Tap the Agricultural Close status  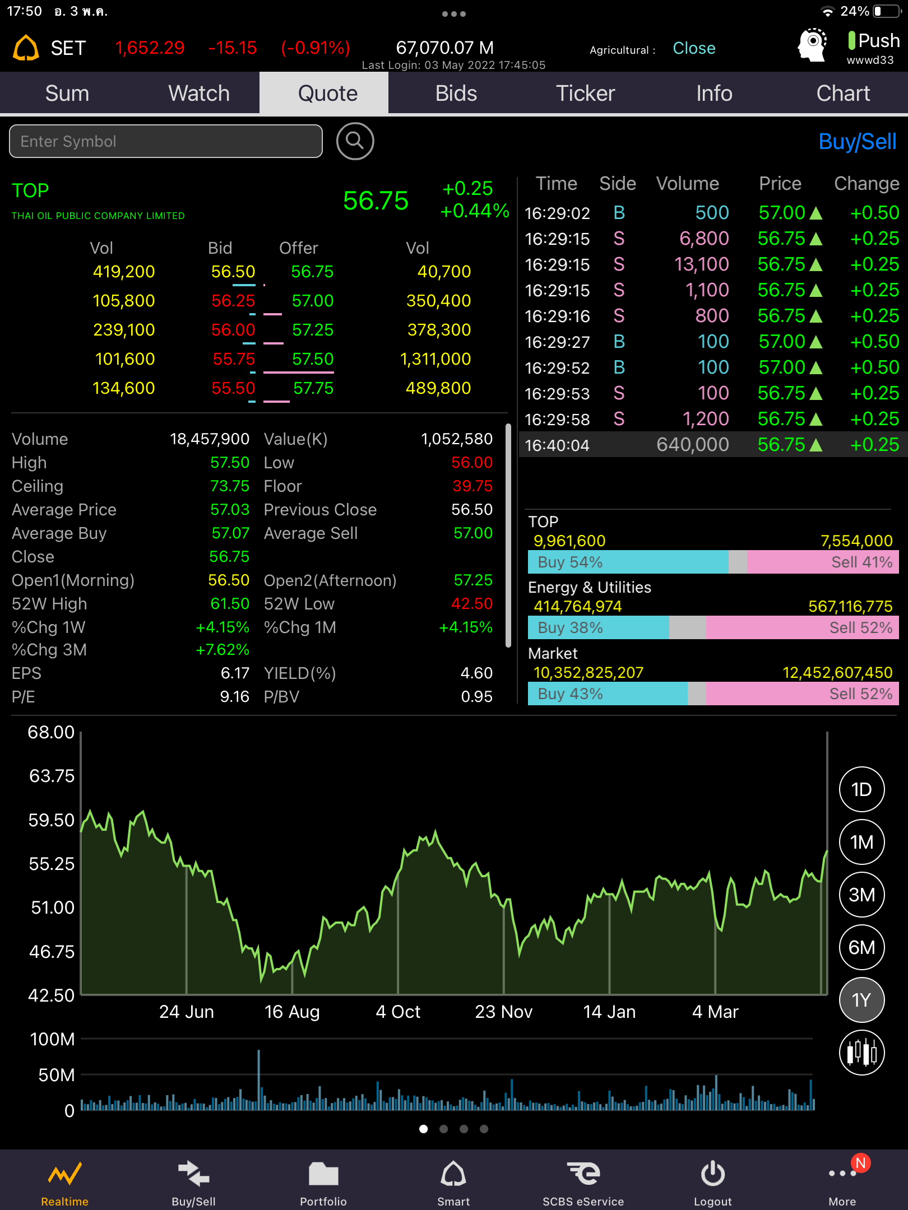click(x=694, y=48)
